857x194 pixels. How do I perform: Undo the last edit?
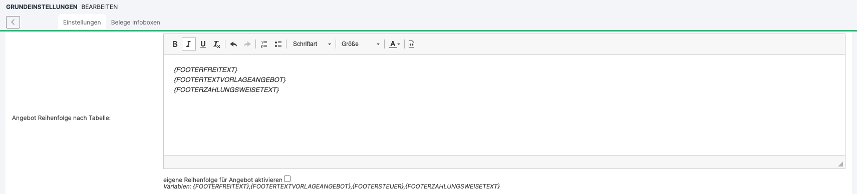click(x=233, y=44)
